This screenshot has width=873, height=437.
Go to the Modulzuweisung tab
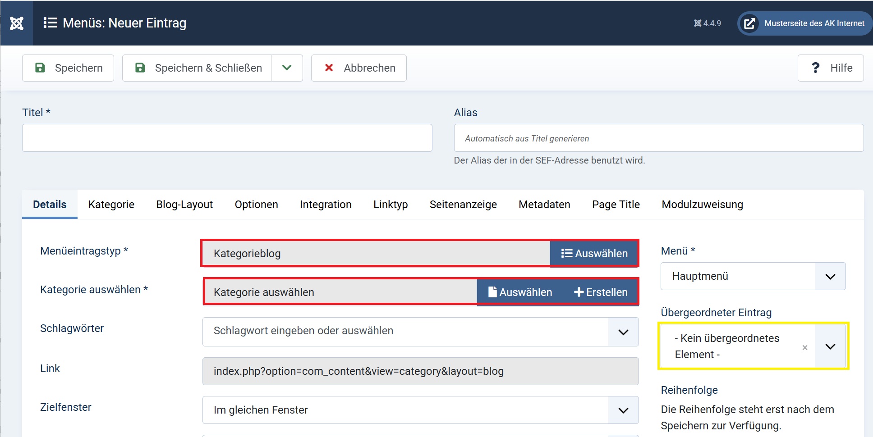(702, 205)
